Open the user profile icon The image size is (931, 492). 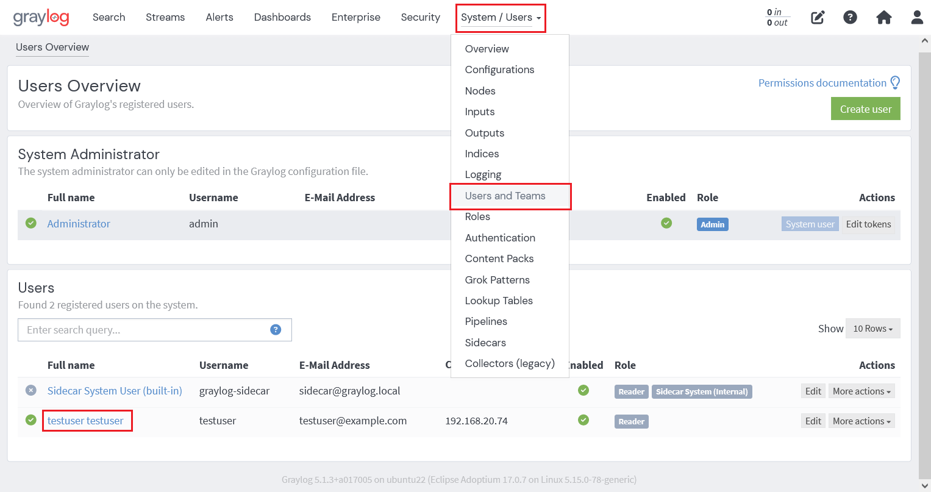tap(917, 17)
